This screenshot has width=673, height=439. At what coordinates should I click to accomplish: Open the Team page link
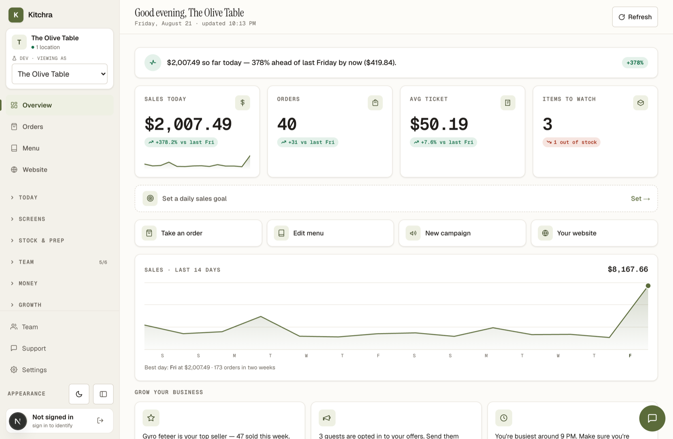click(x=60, y=327)
